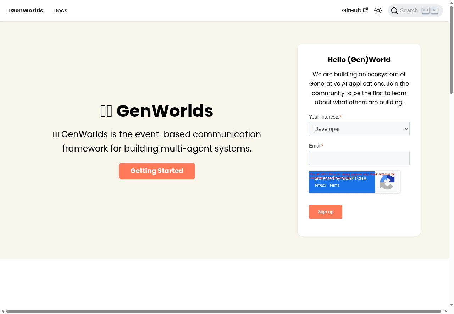The image size is (454, 314).
Task: Open the reCAPTCHA Terms link
Action: tap(334, 185)
